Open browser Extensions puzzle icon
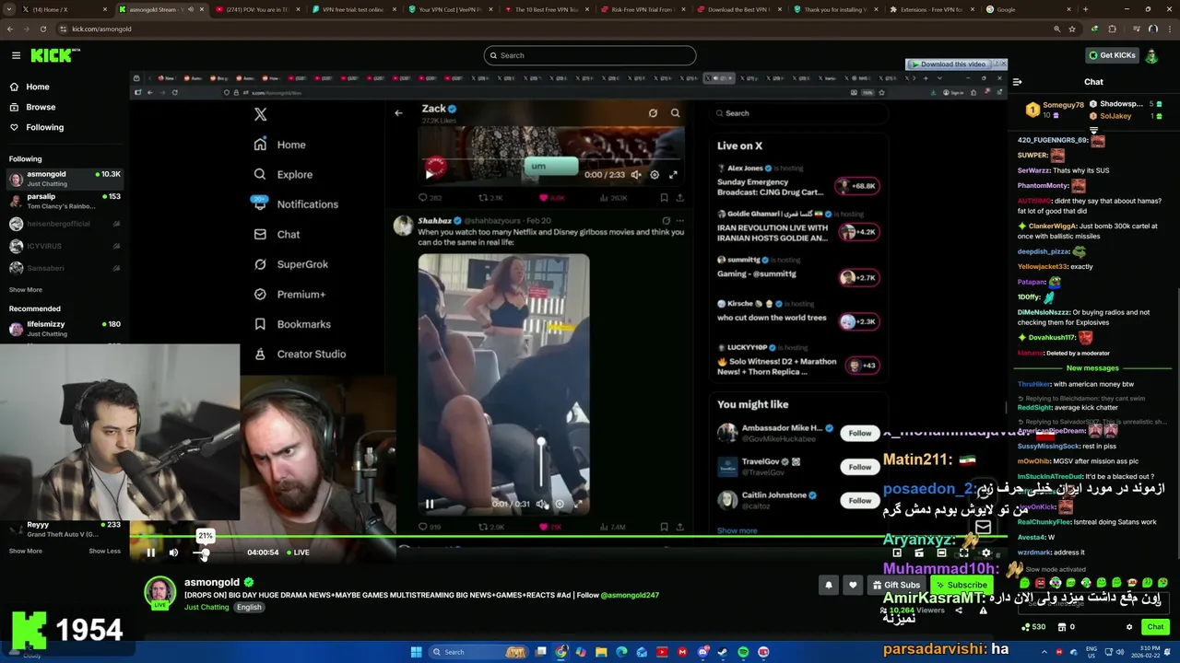Image resolution: width=1180 pixels, height=663 pixels. click(x=1112, y=29)
